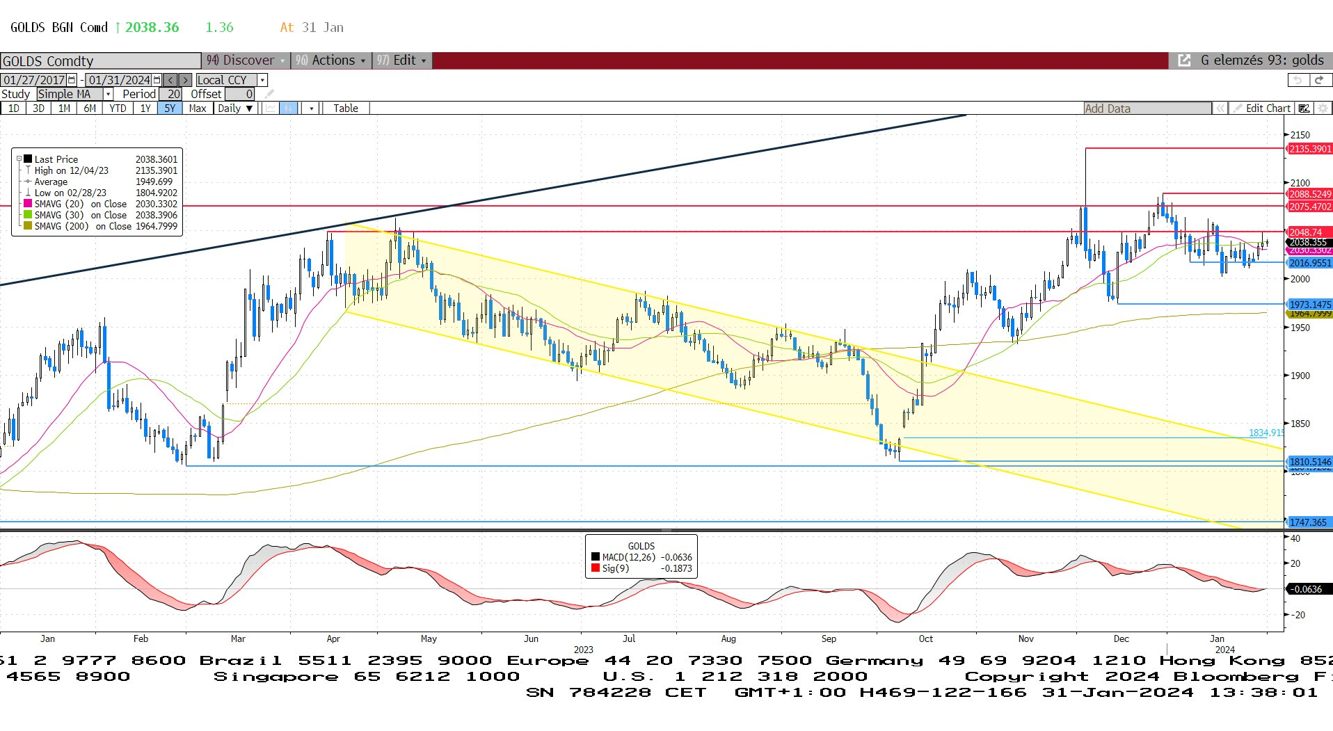Click the G elemzés 93: golds label

click(1262, 61)
